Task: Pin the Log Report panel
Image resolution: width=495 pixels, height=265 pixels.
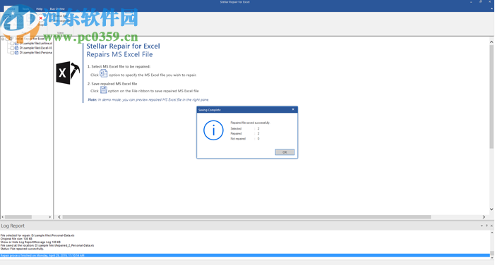Action: click(487, 226)
